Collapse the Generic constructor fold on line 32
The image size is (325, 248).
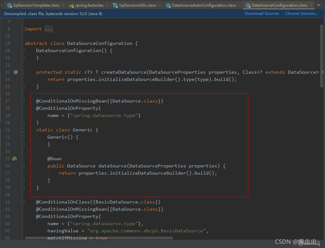point(23,137)
